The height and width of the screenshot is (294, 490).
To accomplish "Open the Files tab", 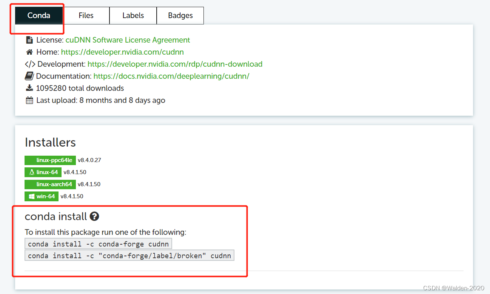I will click(86, 15).
